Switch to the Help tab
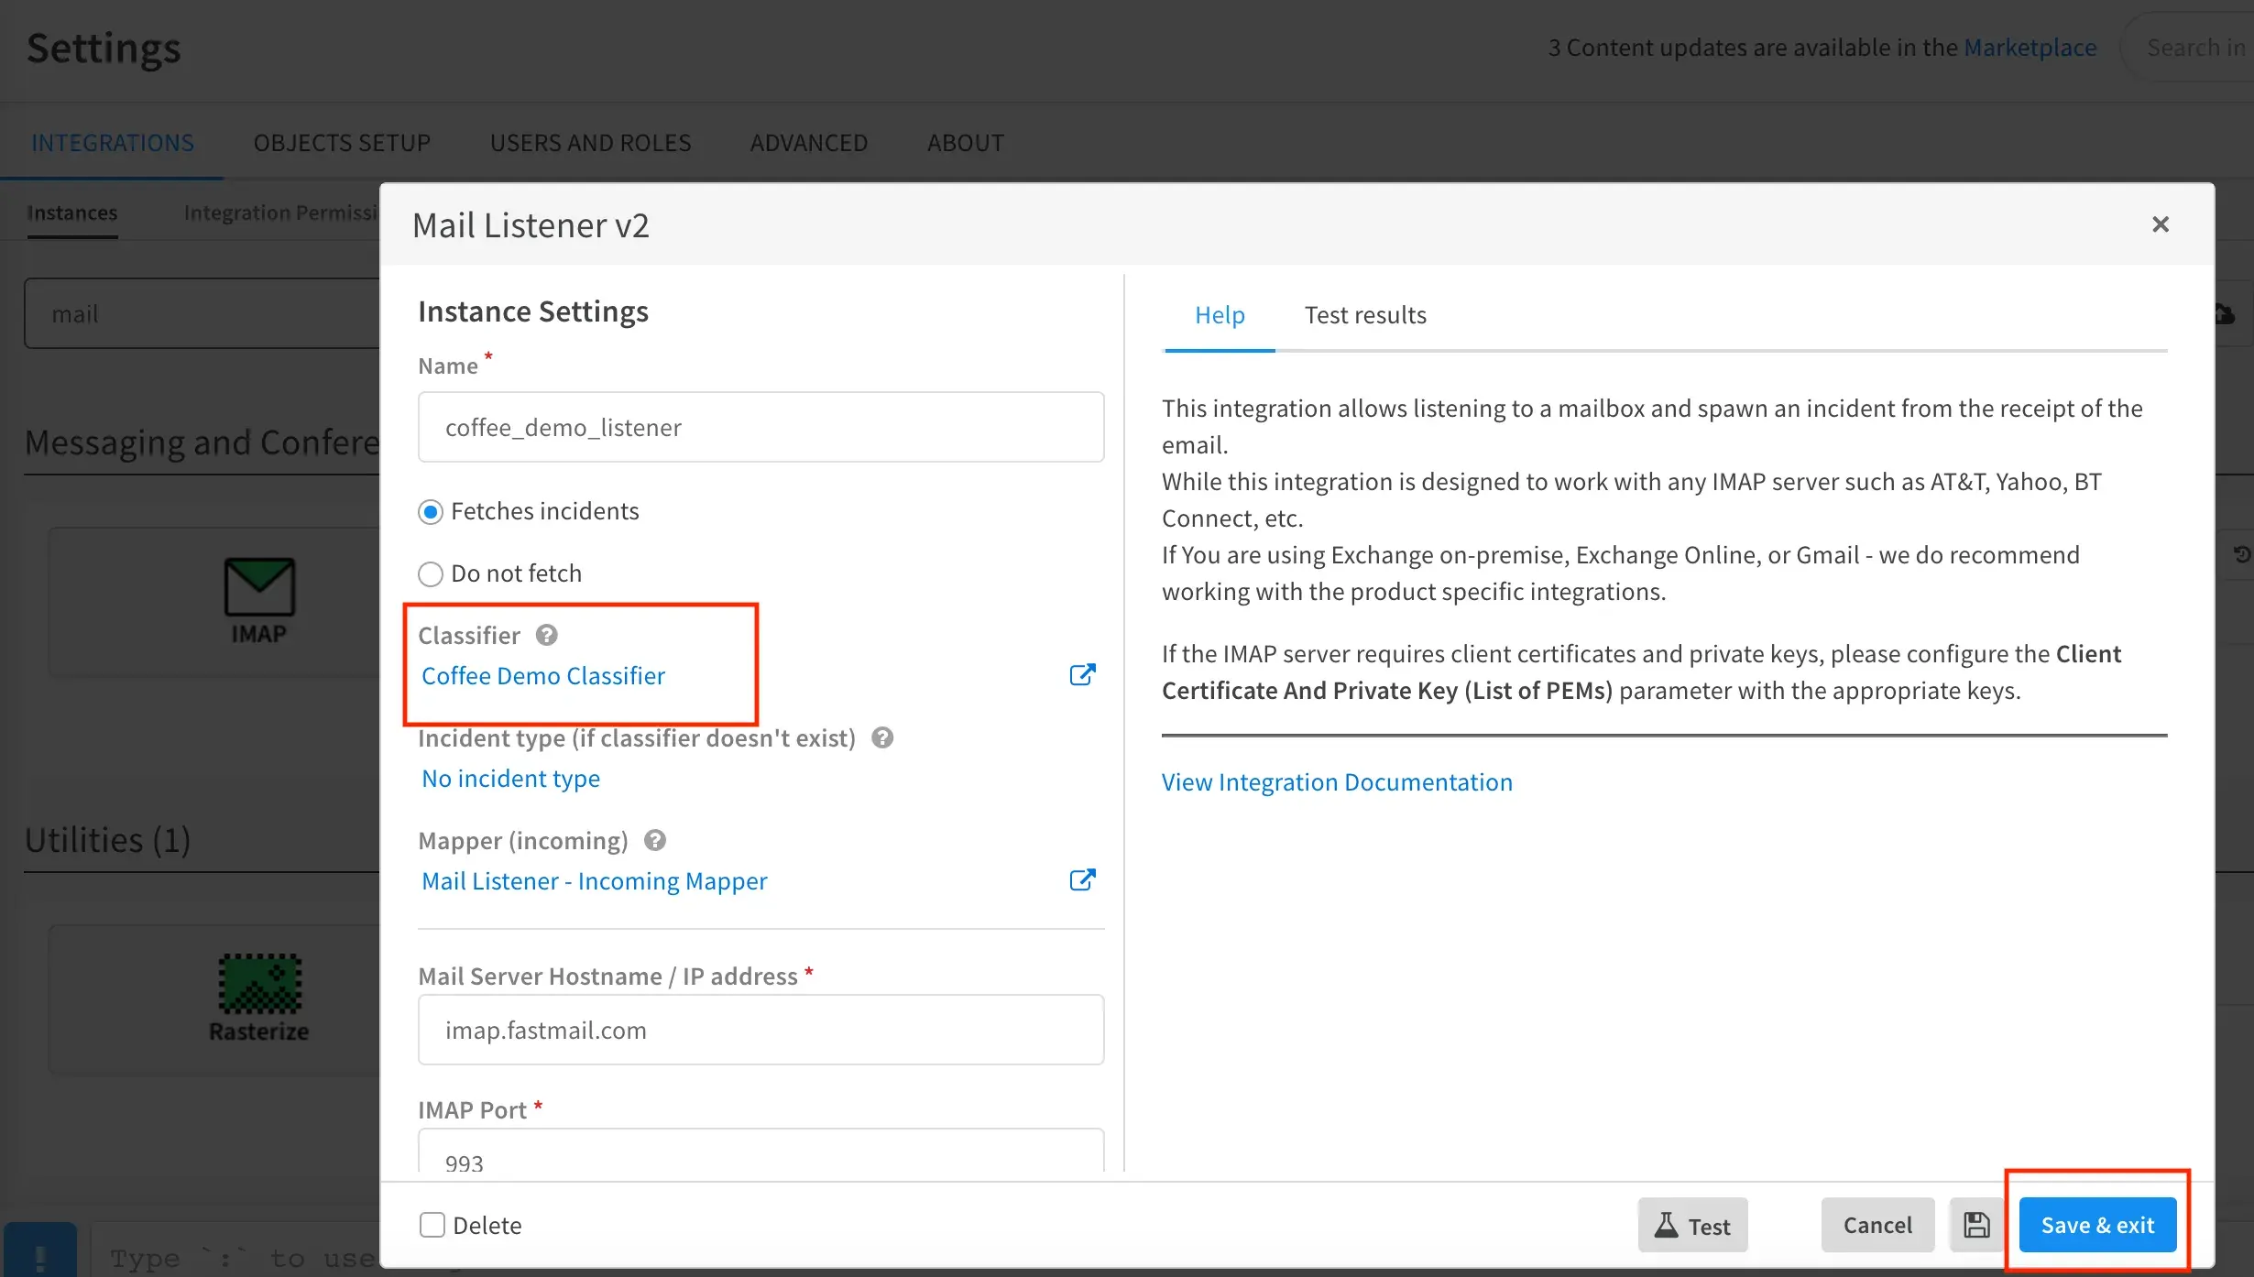 tap(1220, 314)
